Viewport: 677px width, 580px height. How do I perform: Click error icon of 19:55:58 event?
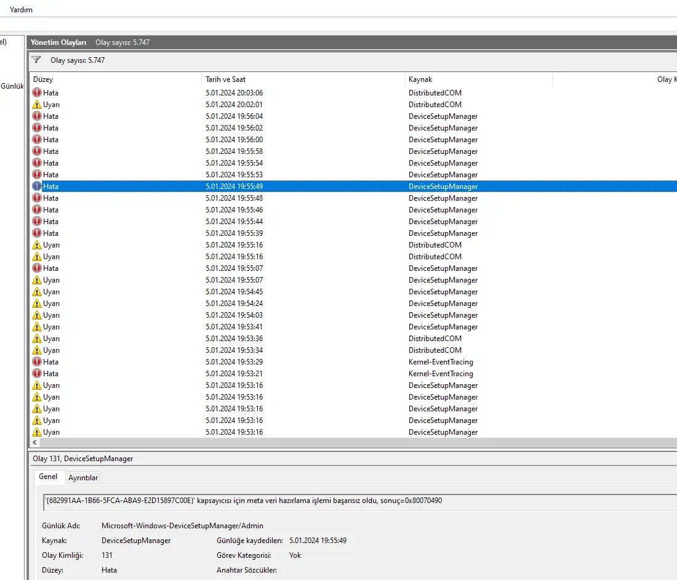click(x=37, y=151)
